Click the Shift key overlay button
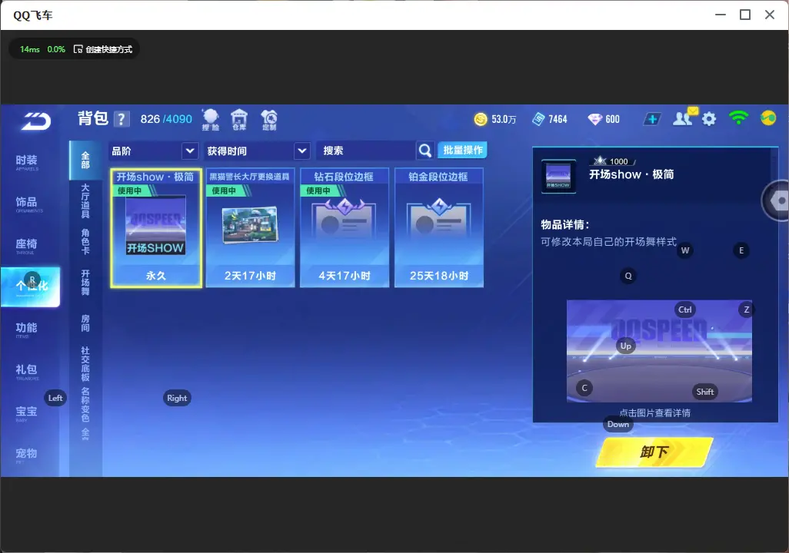The height and width of the screenshot is (553, 789). click(x=705, y=392)
